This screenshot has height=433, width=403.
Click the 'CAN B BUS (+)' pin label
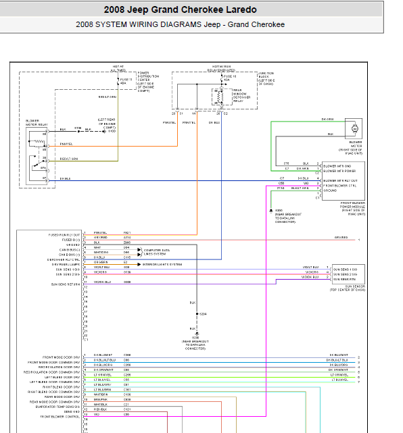pyautogui.click(x=70, y=255)
